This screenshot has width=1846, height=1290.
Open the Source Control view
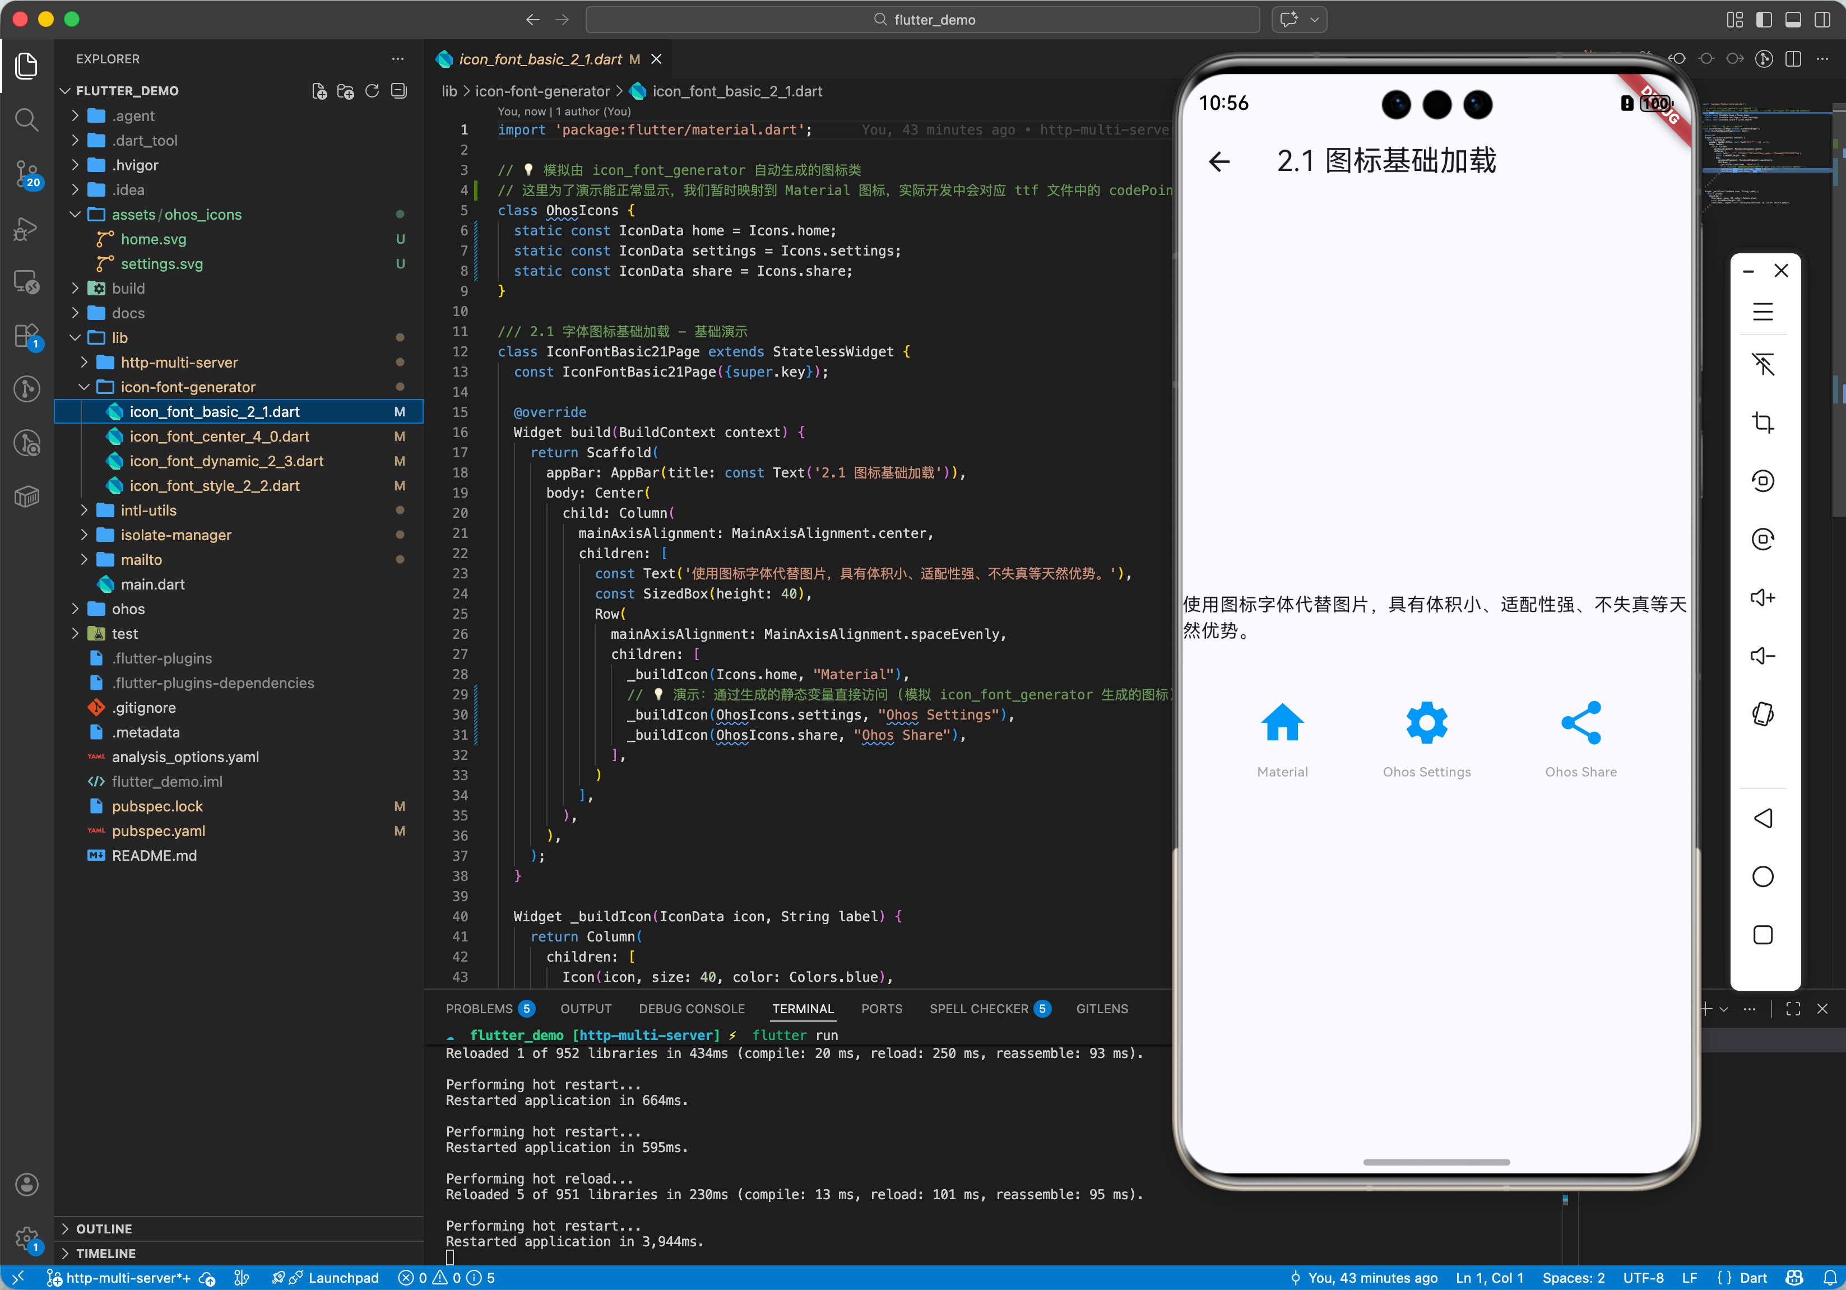(26, 172)
